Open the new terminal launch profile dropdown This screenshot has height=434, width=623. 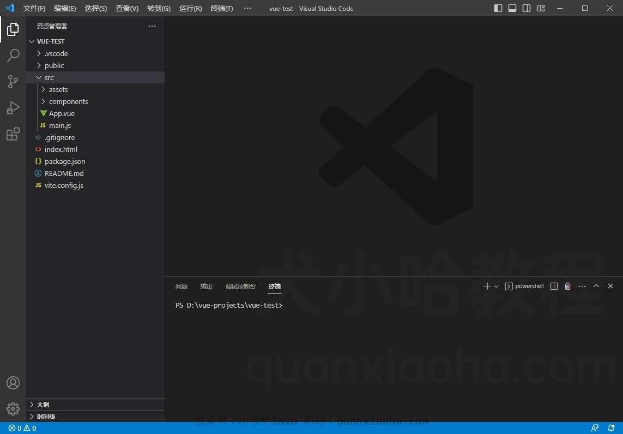497,286
